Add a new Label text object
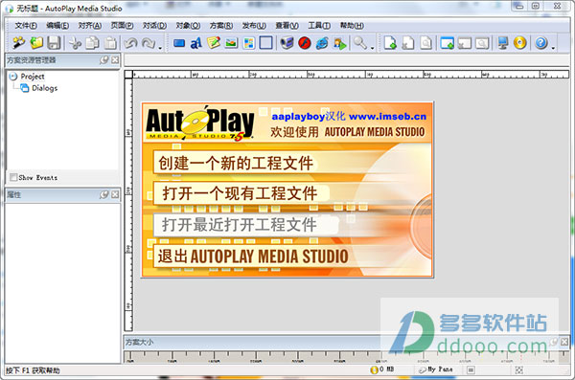Viewport: 575px width, 380px height. tap(196, 43)
